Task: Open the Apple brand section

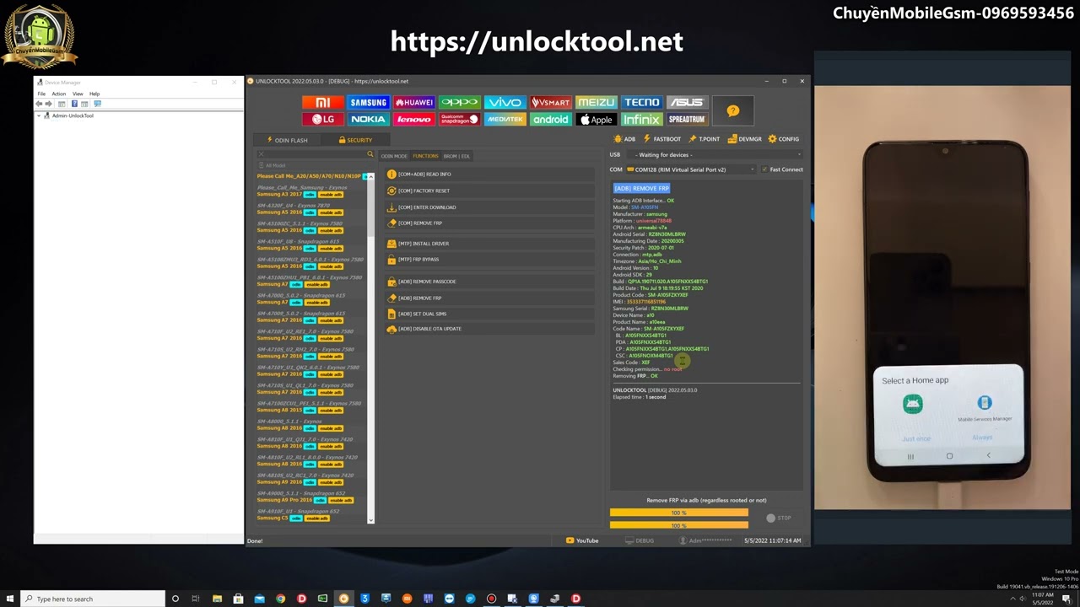Action: 596,119
